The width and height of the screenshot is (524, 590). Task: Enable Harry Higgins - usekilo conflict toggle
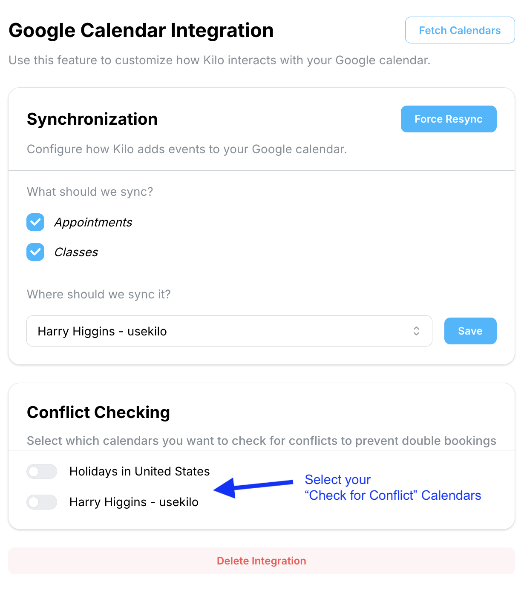[x=42, y=502]
